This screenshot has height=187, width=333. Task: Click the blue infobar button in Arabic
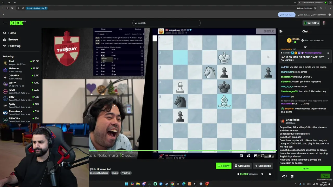(x=286, y=15)
